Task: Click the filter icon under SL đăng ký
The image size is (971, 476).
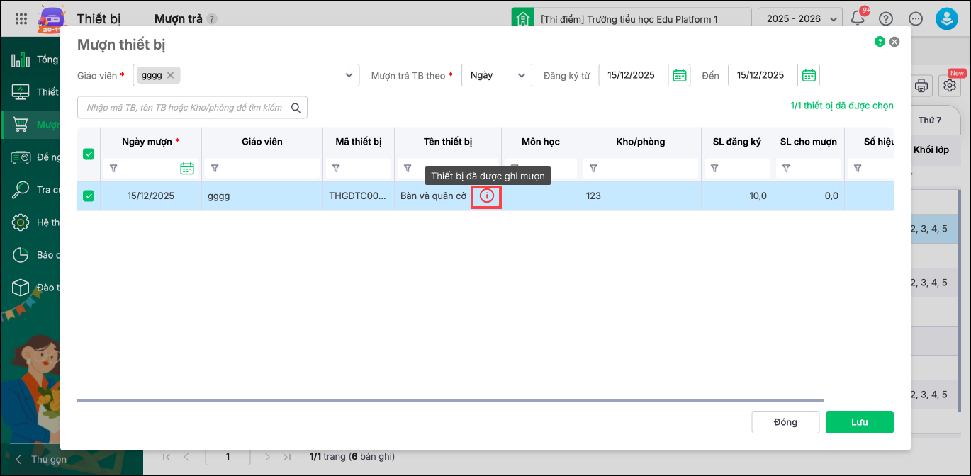Action: tap(714, 169)
